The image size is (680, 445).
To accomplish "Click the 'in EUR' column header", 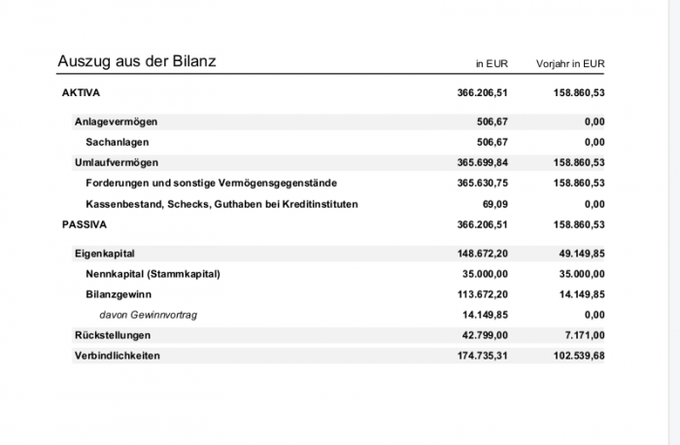I will 492,64.
